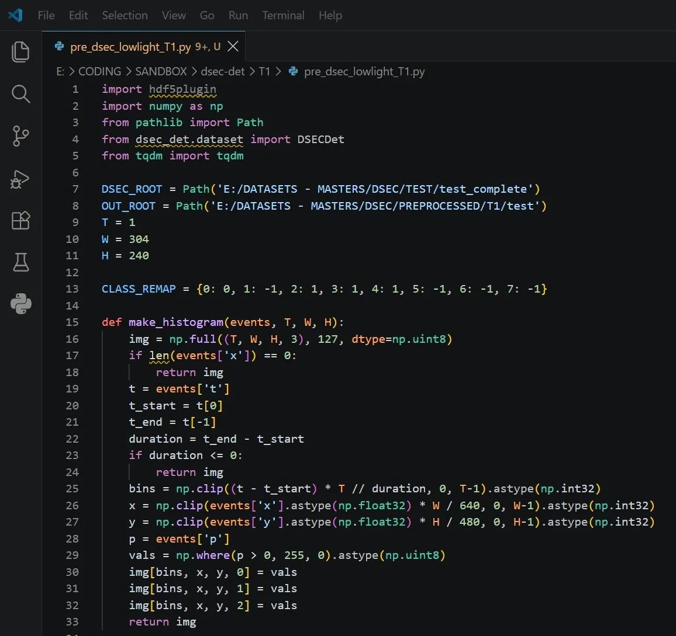Image resolution: width=676 pixels, height=636 pixels.
Task: Click the value 240 on the H line
Action: [x=139, y=256]
